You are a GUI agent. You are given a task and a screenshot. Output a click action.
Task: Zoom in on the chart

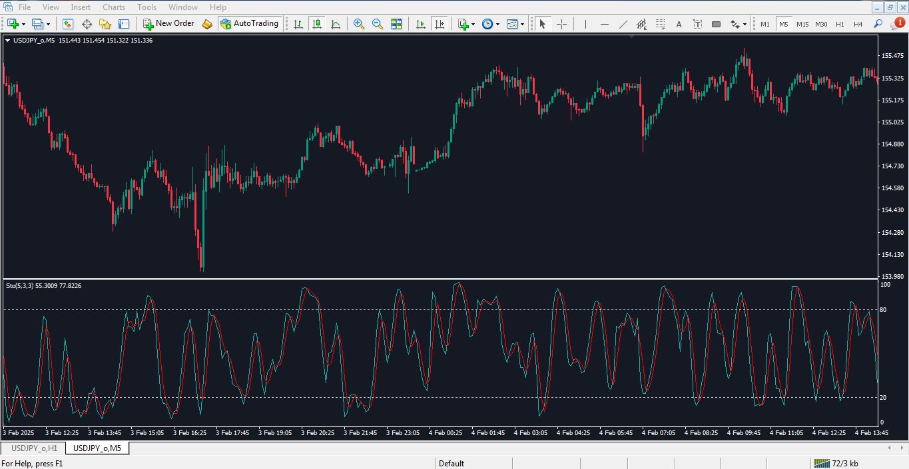tap(359, 24)
